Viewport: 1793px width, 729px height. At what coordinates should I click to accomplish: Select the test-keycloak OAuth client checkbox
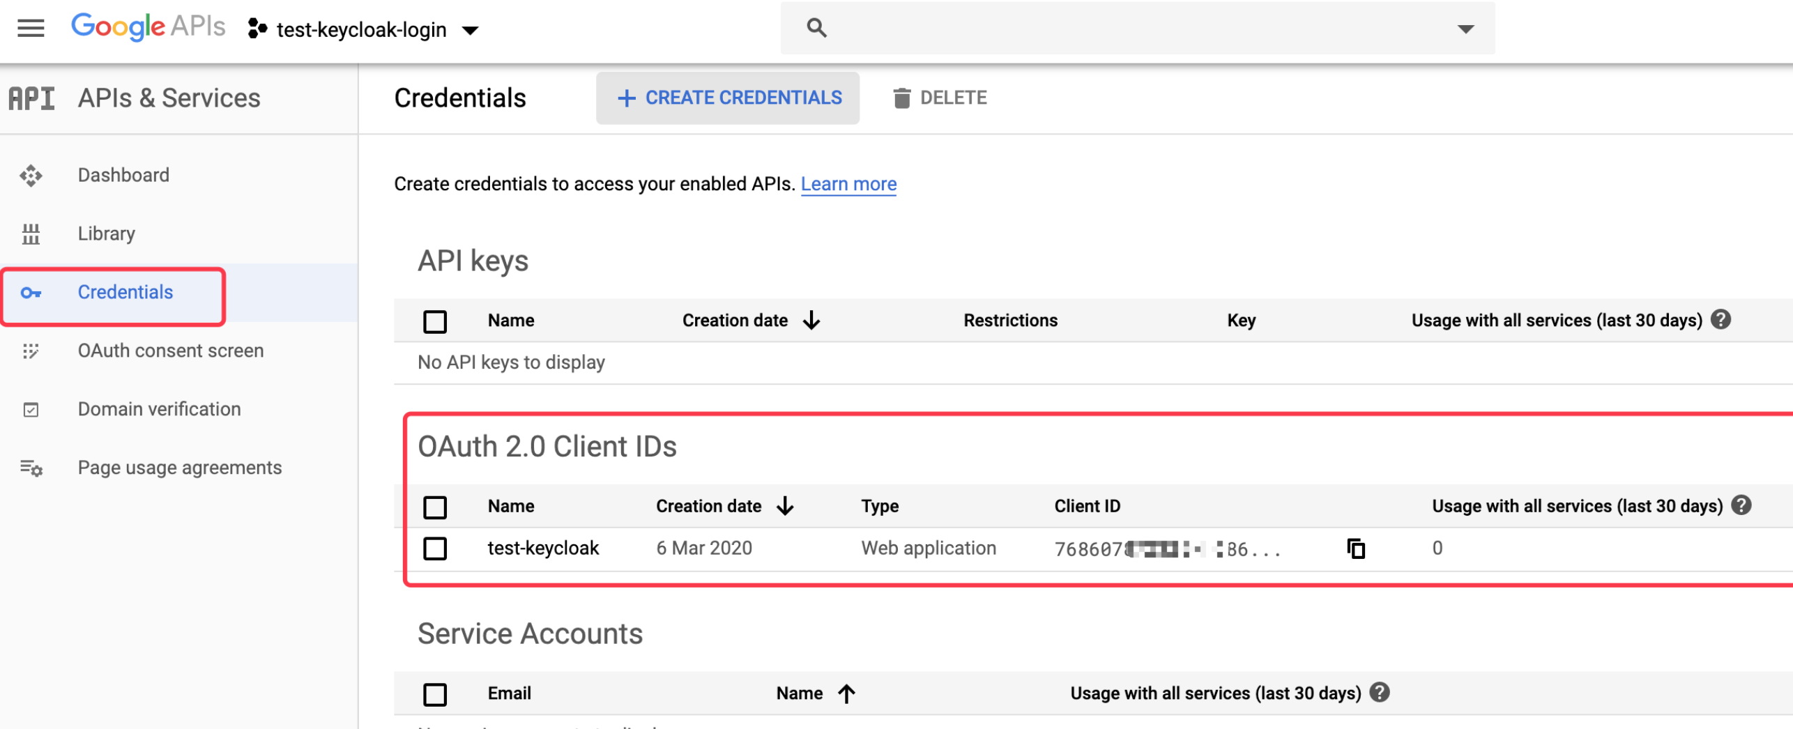[x=435, y=548]
